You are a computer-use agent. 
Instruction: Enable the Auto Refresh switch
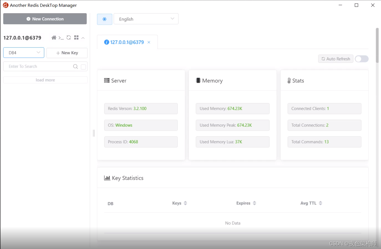361,59
